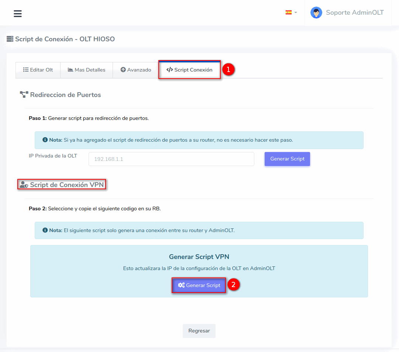Screen dimensions: 399x352
Task: Open the Soporte AdminOLT user menu
Action: pos(354,13)
